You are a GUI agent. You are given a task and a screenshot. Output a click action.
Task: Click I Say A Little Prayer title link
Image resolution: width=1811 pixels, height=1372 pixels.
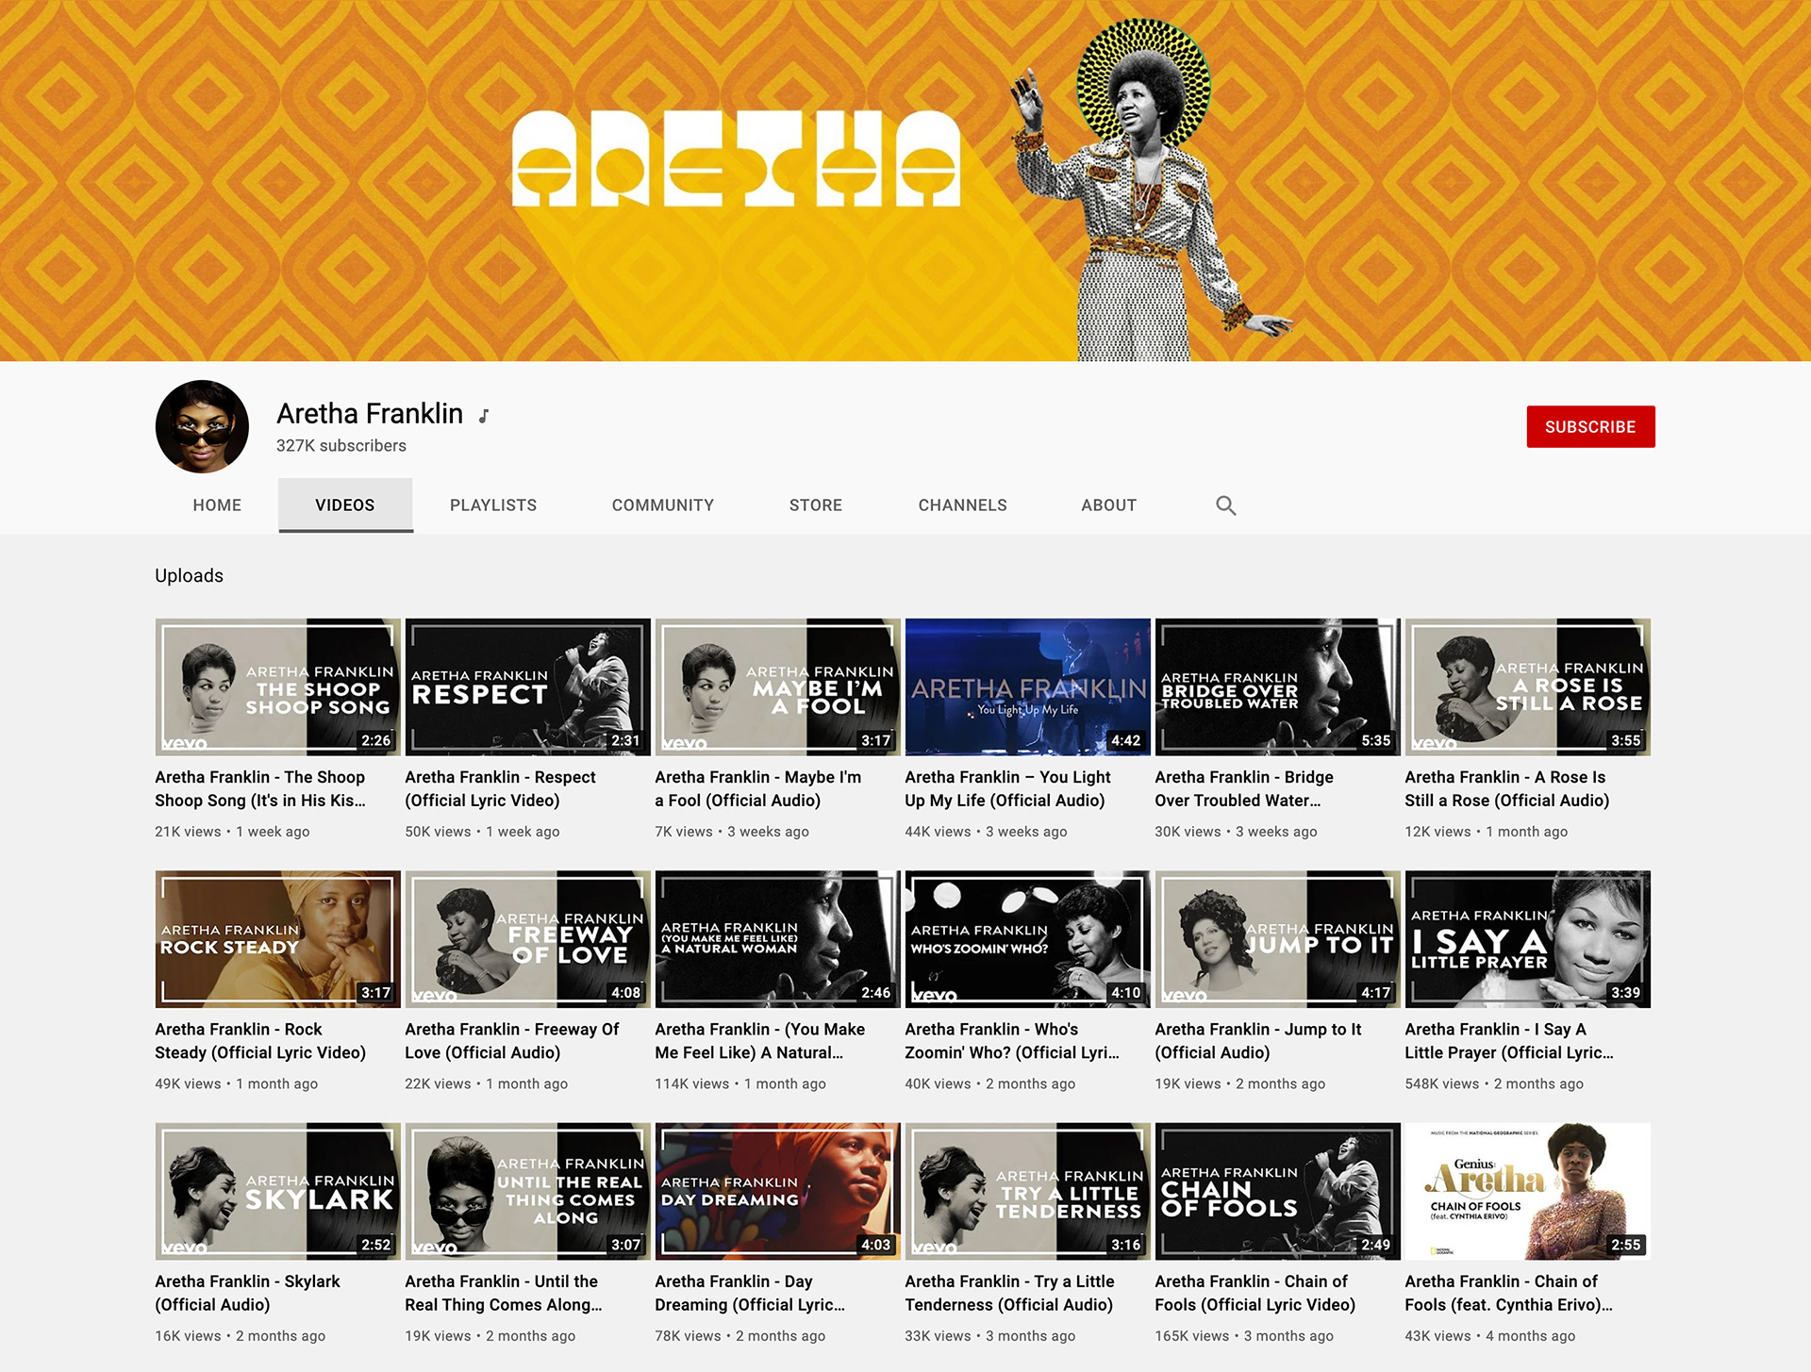pos(1508,1041)
